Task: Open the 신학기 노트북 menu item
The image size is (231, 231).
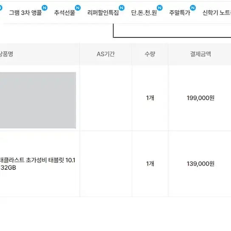Action: tap(217, 13)
